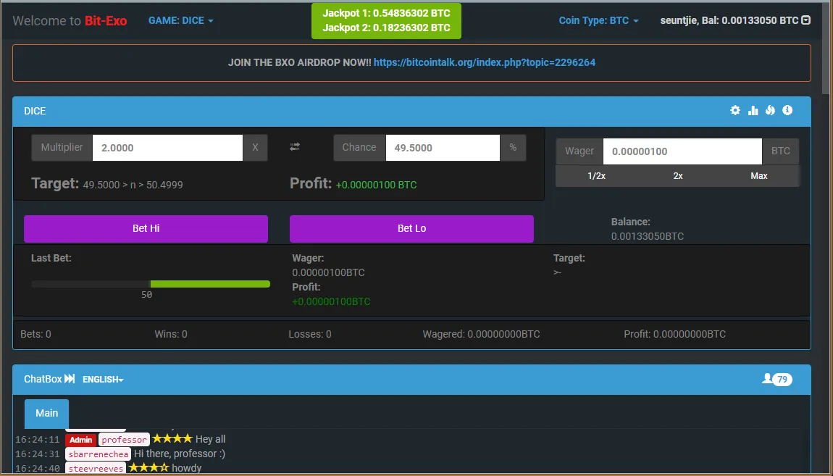
Task: Click username steevreeves in chat
Action: tap(96, 469)
